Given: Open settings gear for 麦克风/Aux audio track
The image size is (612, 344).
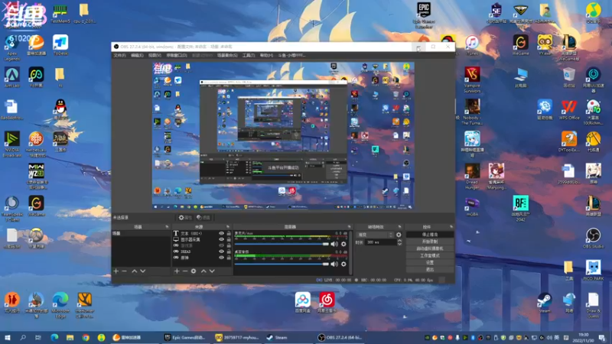Looking at the screenshot, I should point(343,244).
